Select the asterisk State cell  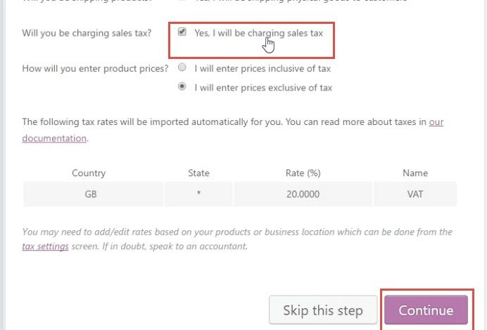pos(198,194)
